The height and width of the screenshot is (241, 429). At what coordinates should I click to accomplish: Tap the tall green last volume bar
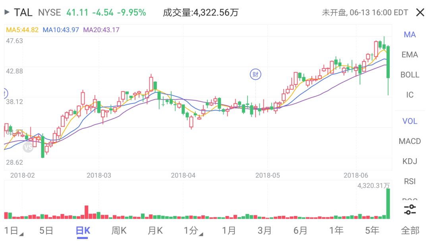pyautogui.click(x=388, y=204)
